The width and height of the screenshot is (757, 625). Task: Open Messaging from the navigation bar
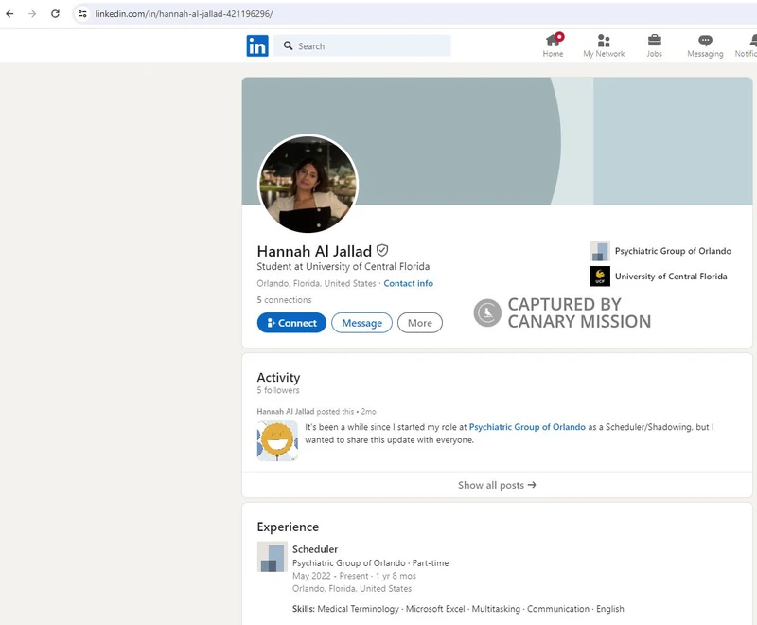[x=704, y=45]
